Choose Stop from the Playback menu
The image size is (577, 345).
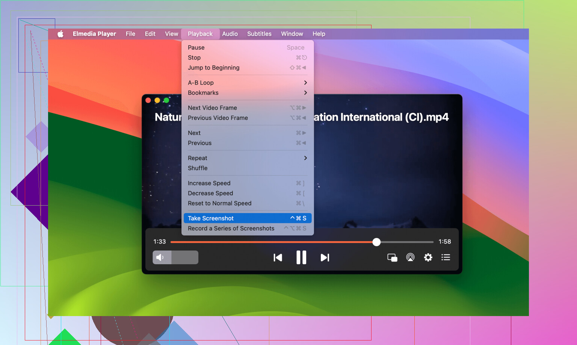[x=248, y=57]
